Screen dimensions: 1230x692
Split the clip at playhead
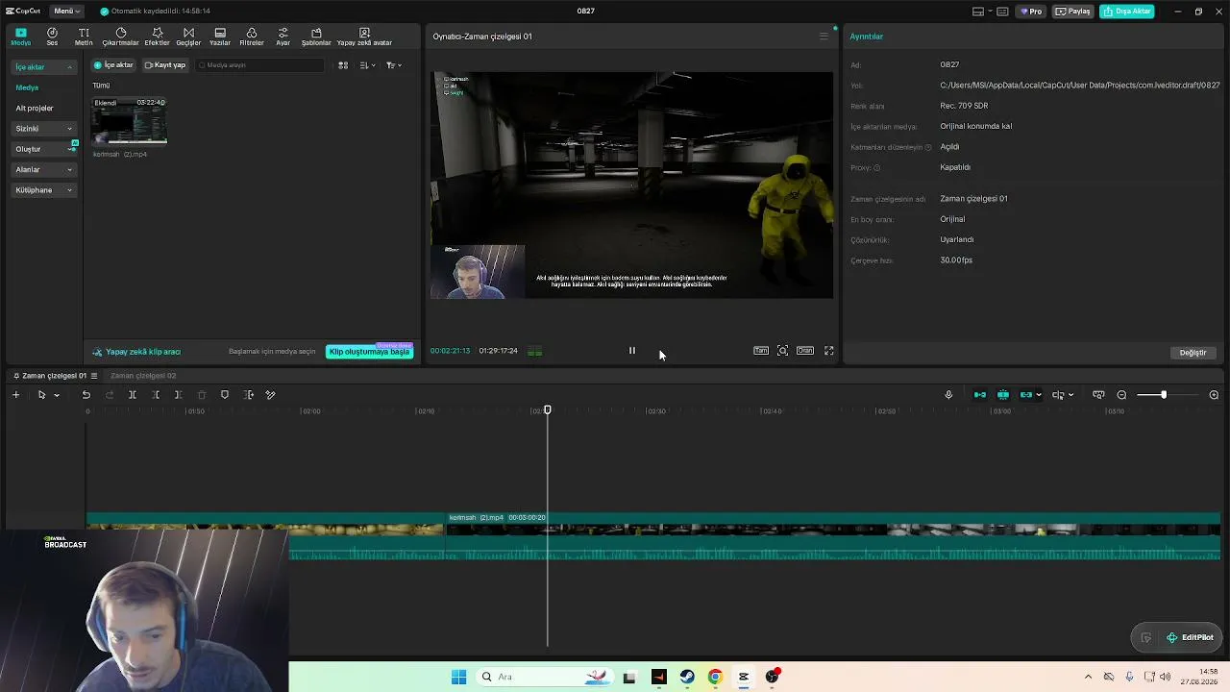point(133,395)
